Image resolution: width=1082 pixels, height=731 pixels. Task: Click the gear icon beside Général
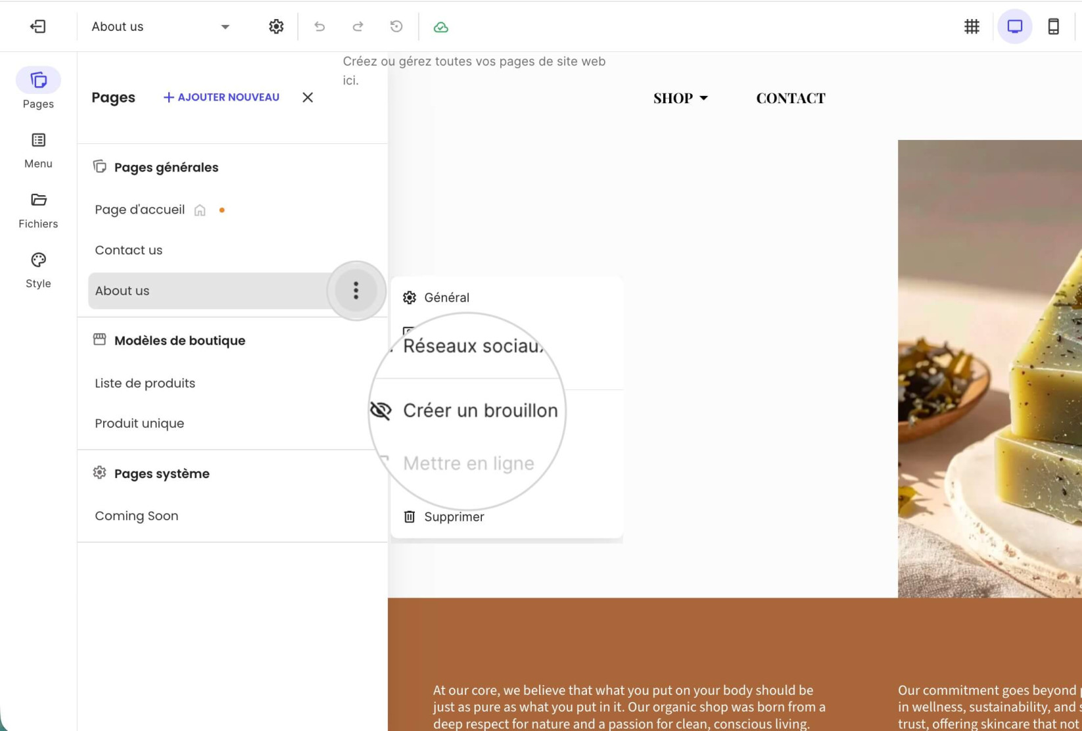click(410, 298)
